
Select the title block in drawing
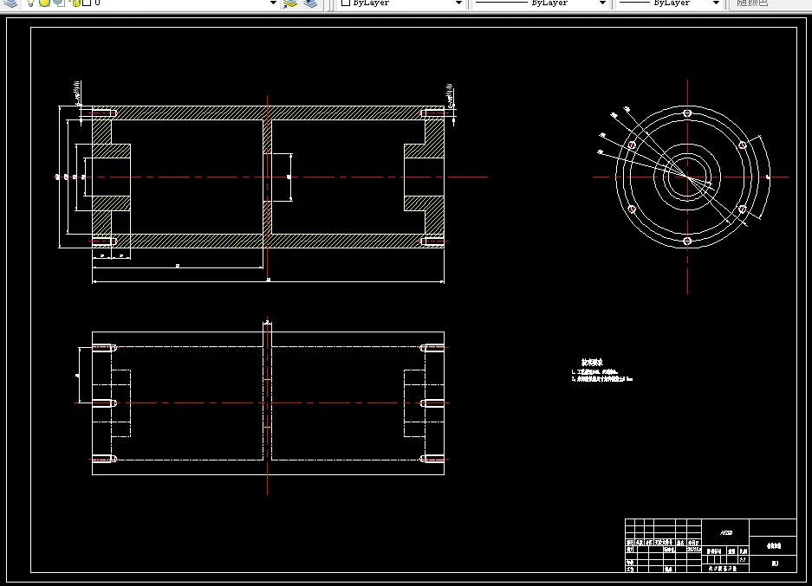(711, 545)
